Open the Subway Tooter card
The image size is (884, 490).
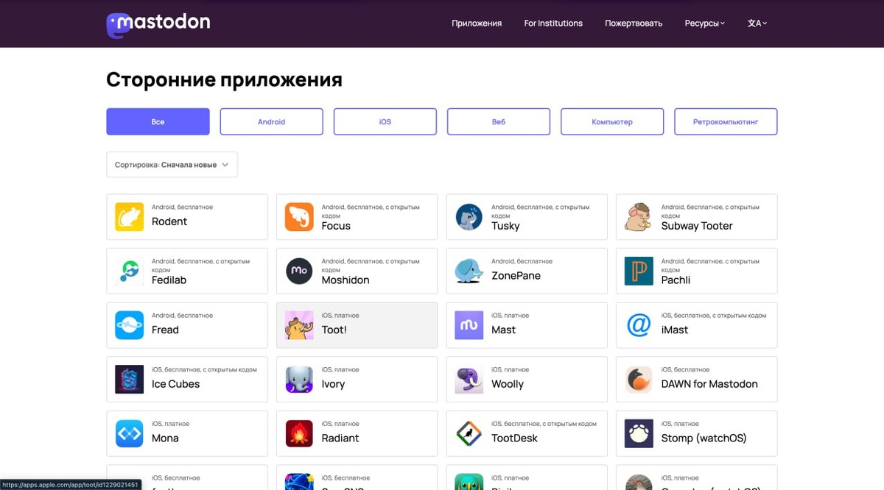(696, 217)
